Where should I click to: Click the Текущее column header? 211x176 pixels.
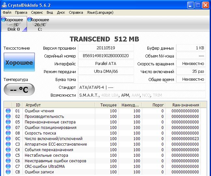[107, 105]
